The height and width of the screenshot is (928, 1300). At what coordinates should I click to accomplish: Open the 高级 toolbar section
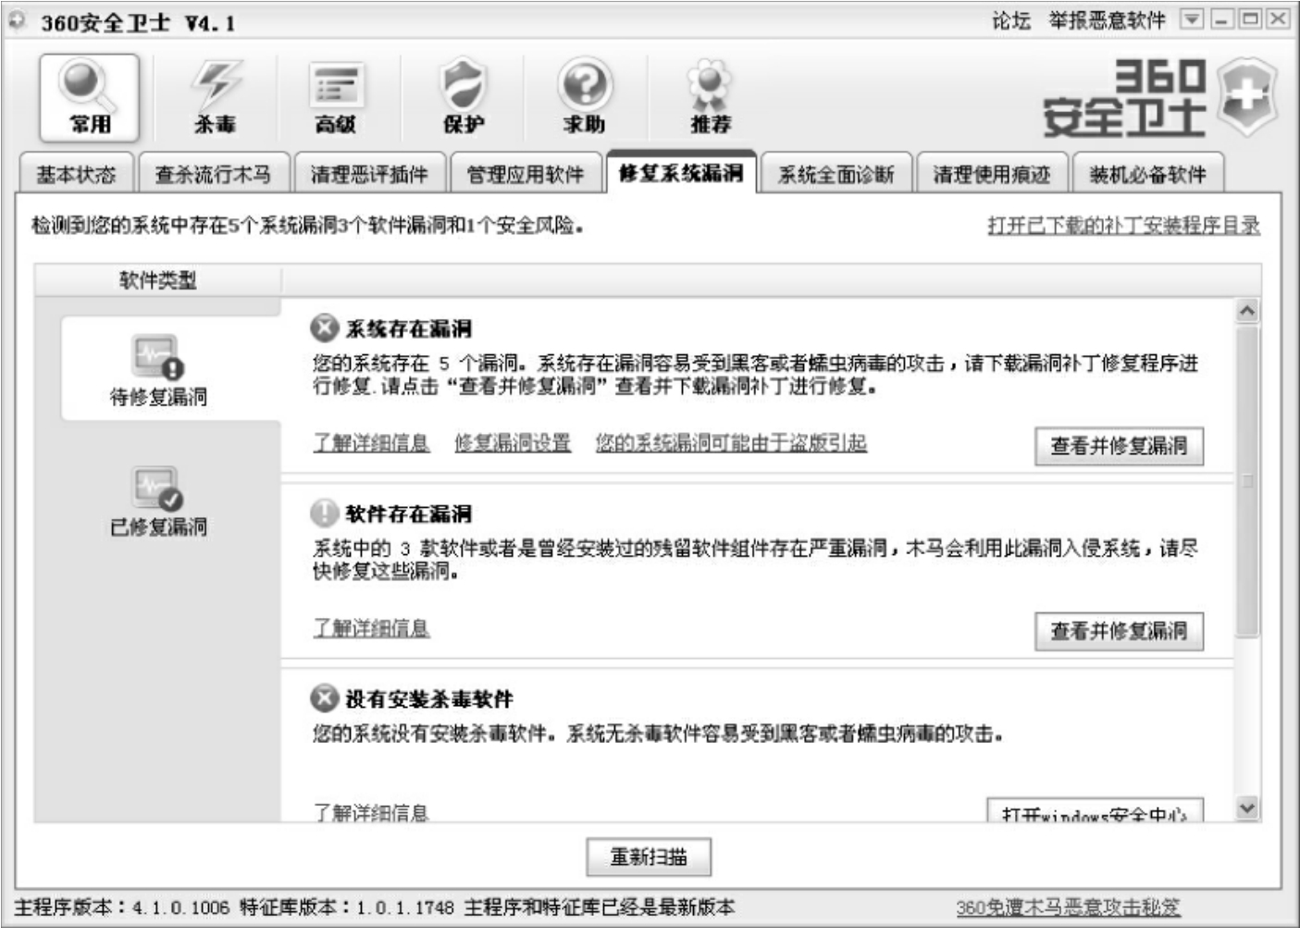click(x=336, y=97)
